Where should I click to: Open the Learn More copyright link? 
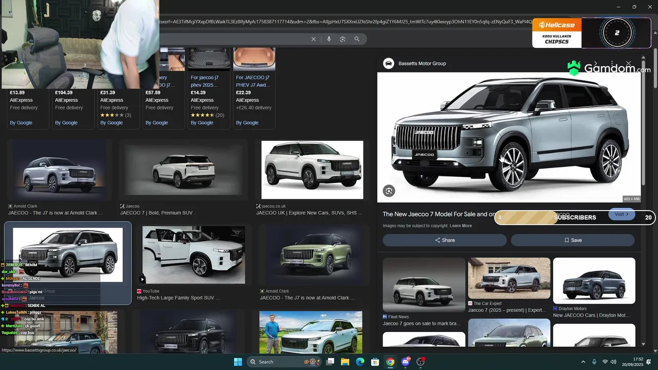pos(461,226)
